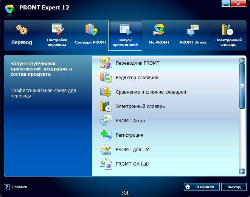Go to the Словари PROMT tab label
Screen dimensions: 250x197
91,42
